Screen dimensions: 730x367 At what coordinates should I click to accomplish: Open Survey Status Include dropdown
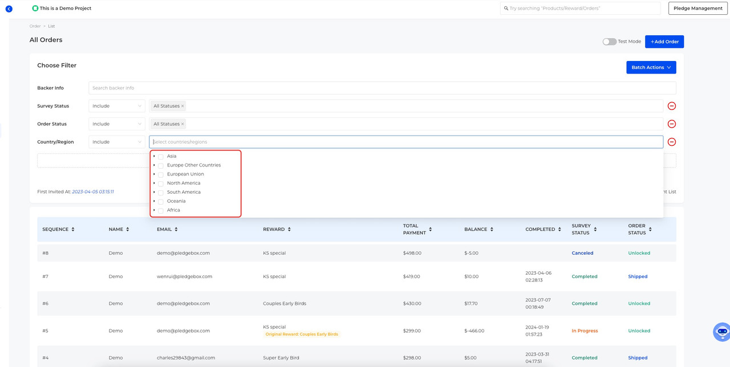click(117, 106)
